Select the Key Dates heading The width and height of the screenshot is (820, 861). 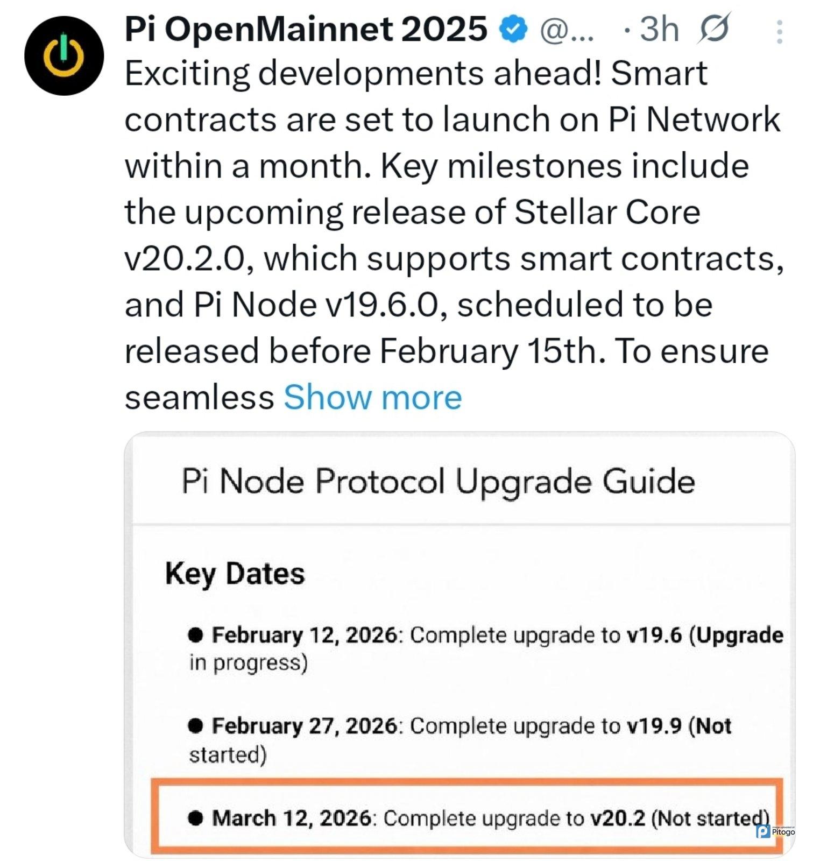tap(235, 573)
